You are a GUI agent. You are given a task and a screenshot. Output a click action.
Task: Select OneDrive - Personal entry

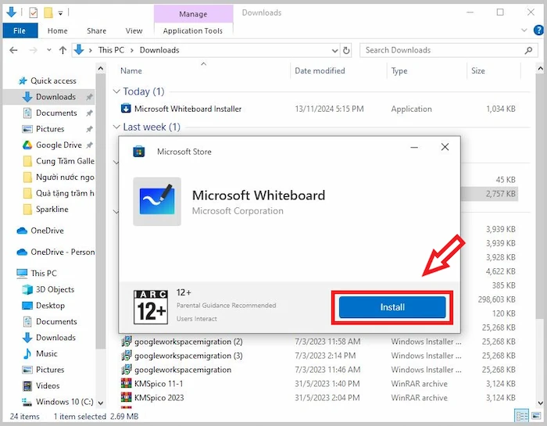[x=63, y=252]
